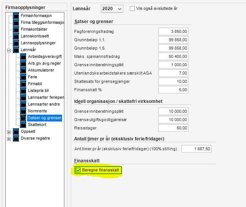Viewport: 246px width, 207px height.
Task: Click the Maks. sjømannsfradrag field
Action: pos(173,56)
